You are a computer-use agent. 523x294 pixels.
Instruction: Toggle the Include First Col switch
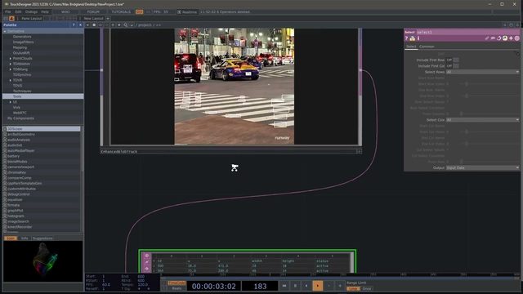(456, 66)
